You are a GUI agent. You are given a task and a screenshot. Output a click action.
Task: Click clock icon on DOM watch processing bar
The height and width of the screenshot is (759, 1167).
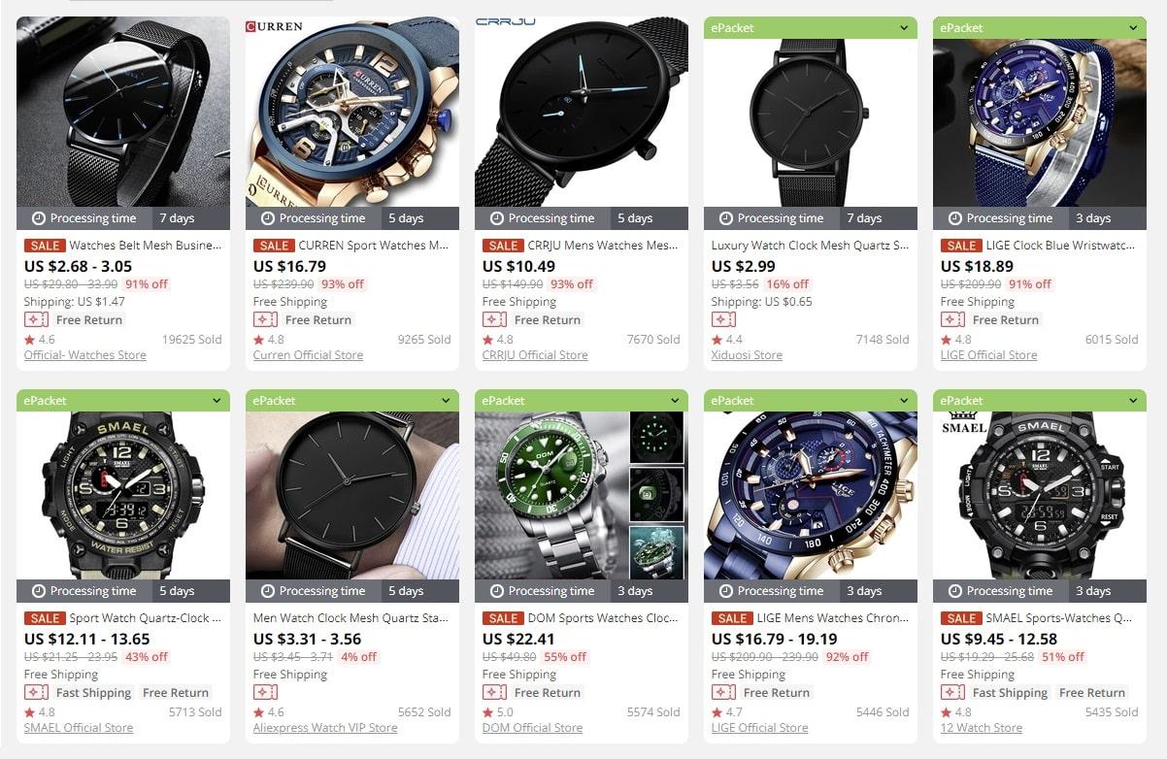(496, 591)
